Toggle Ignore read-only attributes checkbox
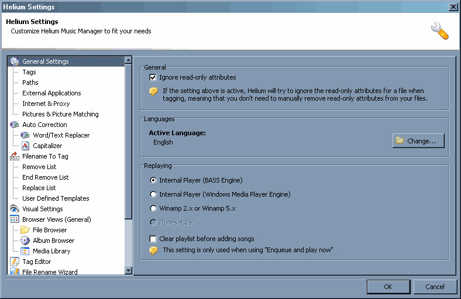 click(x=153, y=78)
